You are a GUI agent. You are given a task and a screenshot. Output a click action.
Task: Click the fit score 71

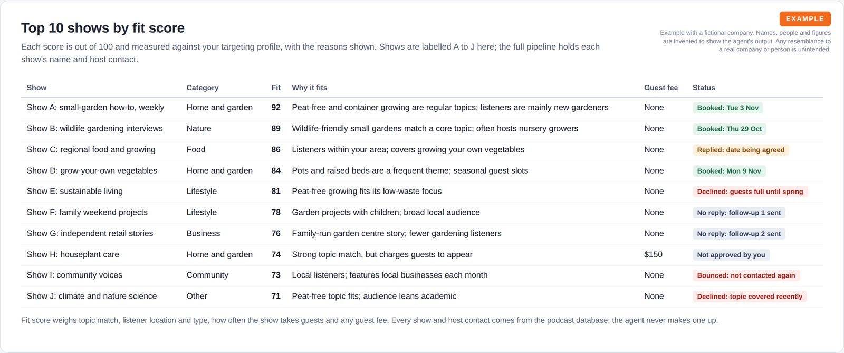pyautogui.click(x=276, y=297)
